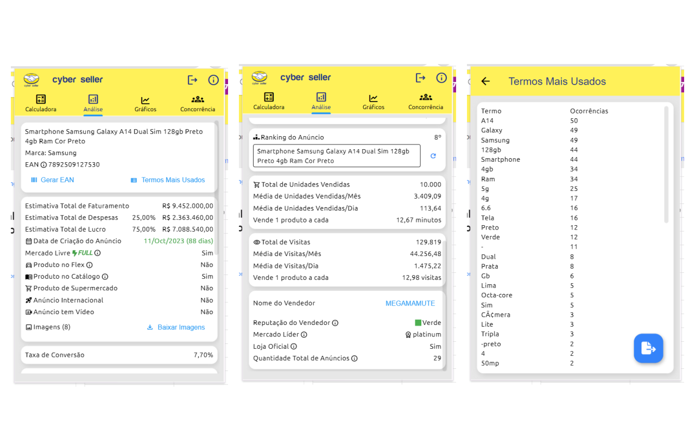Click the left panel scrollbar

coord(216,188)
